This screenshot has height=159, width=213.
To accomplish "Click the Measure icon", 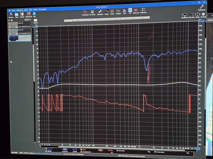I will click(x=11, y=15).
